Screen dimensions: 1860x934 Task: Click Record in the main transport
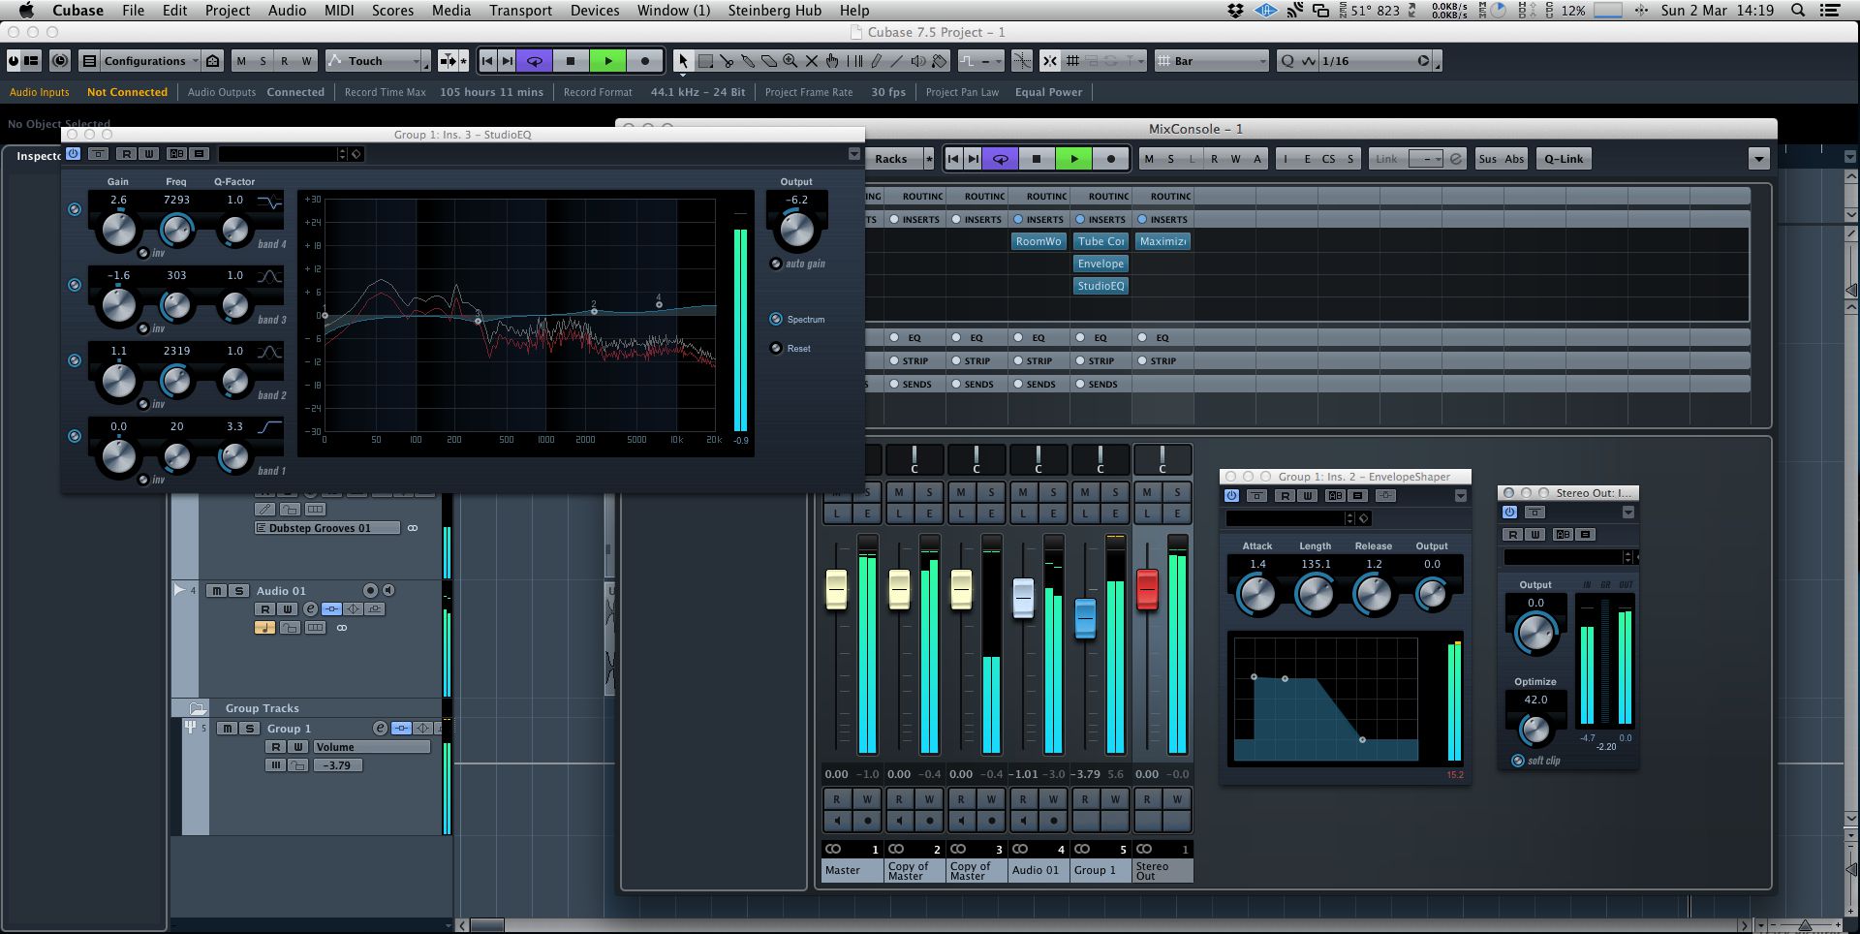[645, 61]
